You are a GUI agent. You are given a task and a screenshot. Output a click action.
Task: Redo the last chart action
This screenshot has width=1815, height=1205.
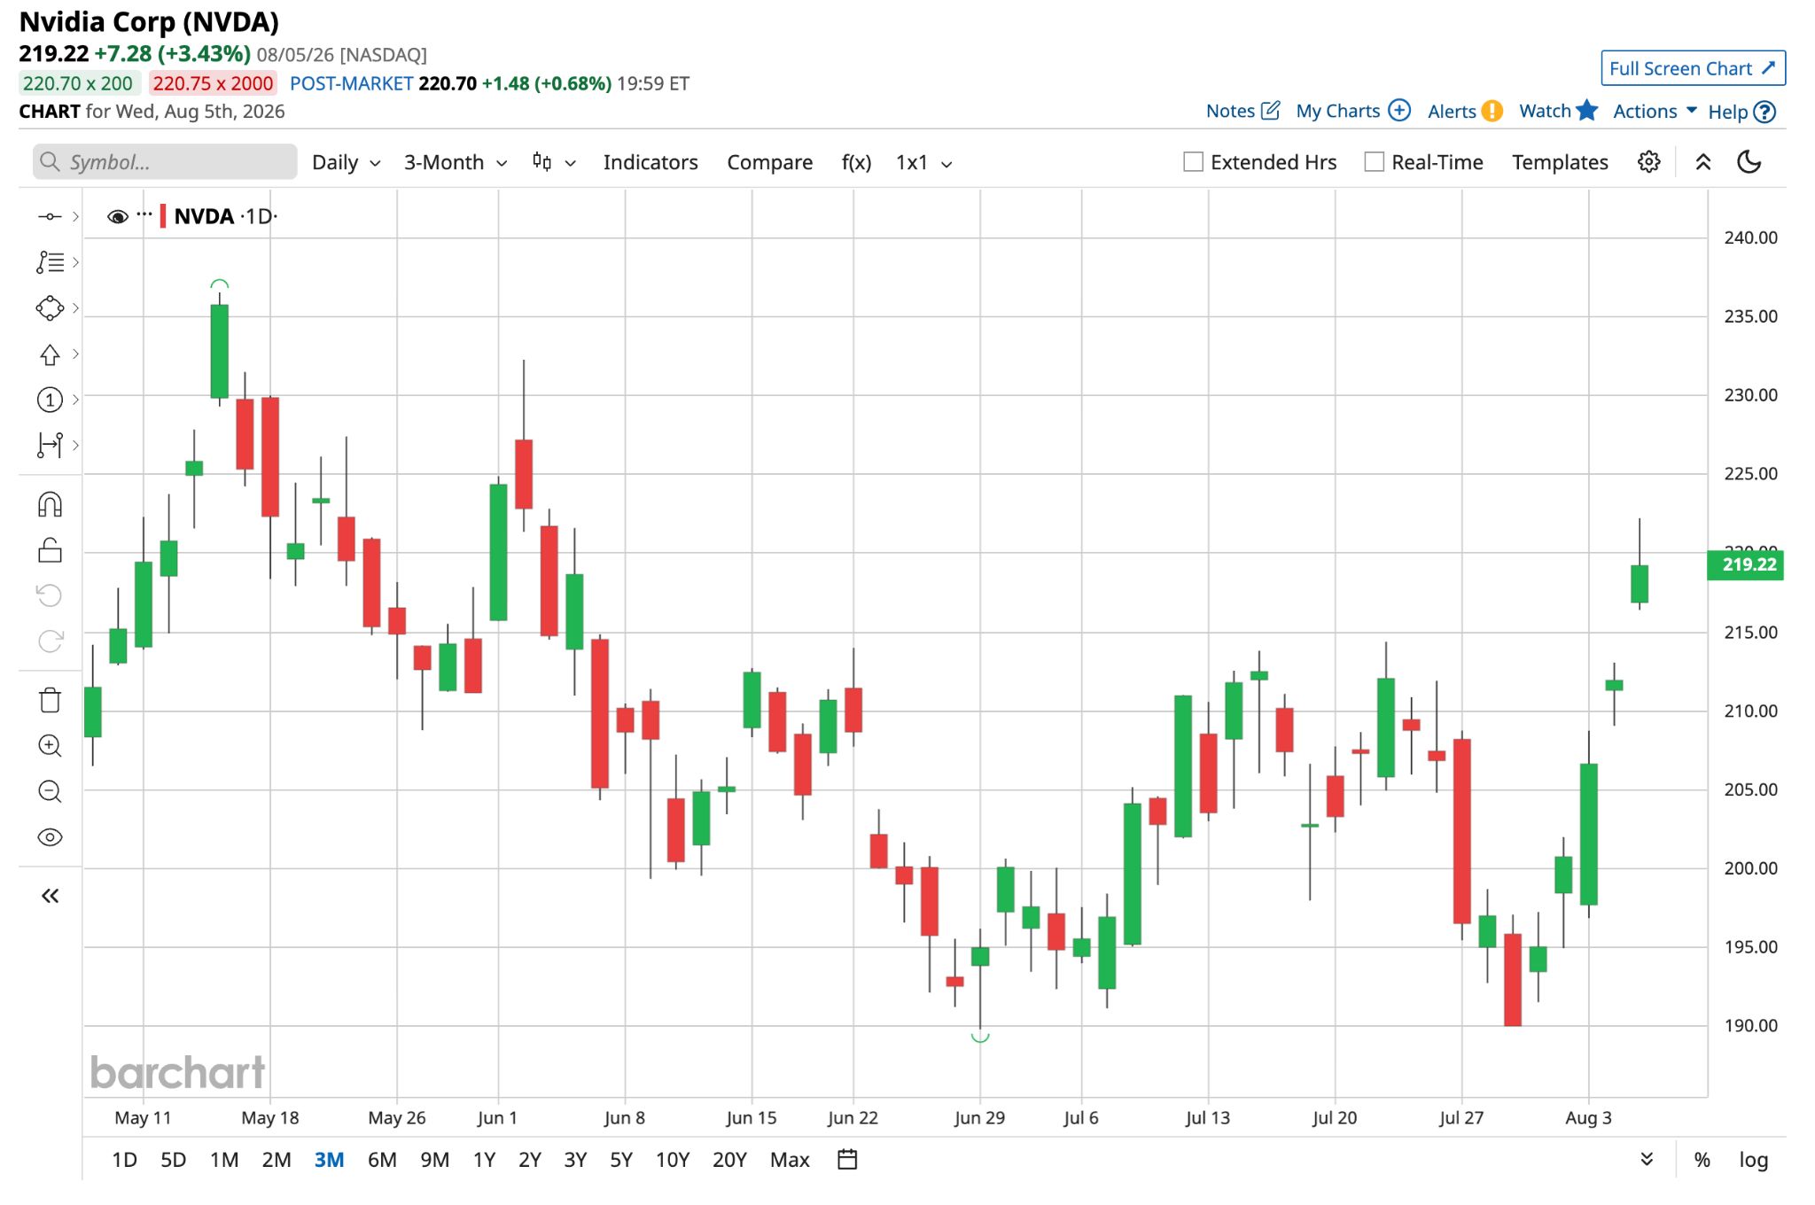point(50,641)
